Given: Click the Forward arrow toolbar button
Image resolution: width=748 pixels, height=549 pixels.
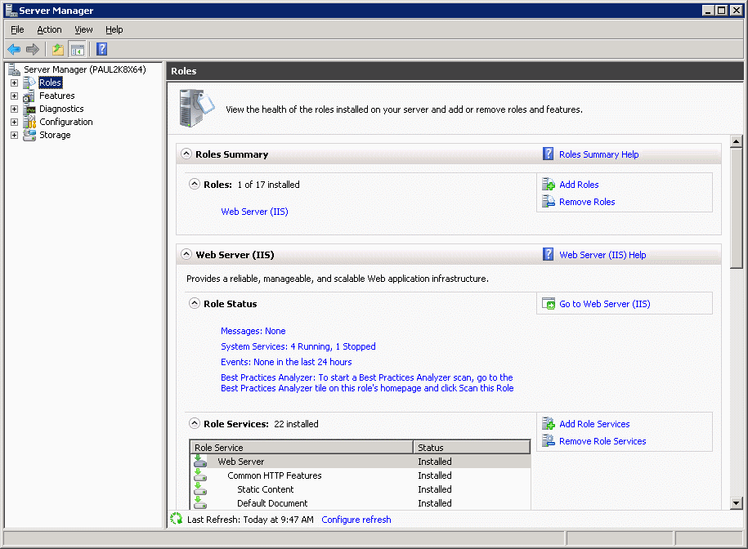Looking at the screenshot, I should click(x=33, y=49).
